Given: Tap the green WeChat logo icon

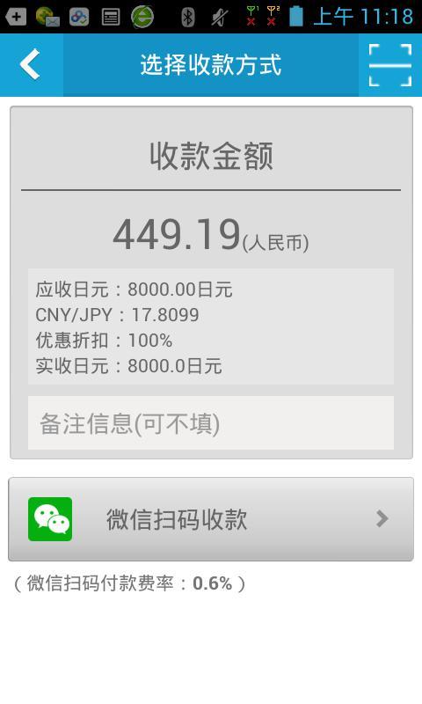Looking at the screenshot, I should pyautogui.click(x=50, y=519).
